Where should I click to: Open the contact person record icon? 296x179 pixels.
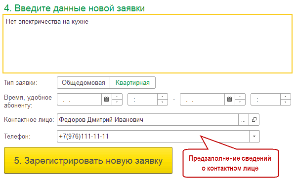click(254, 120)
